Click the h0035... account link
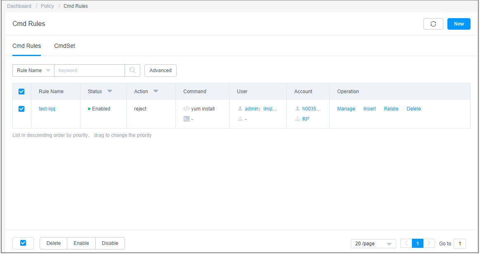Viewport: 480px width, 254px height. tap(311, 109)
